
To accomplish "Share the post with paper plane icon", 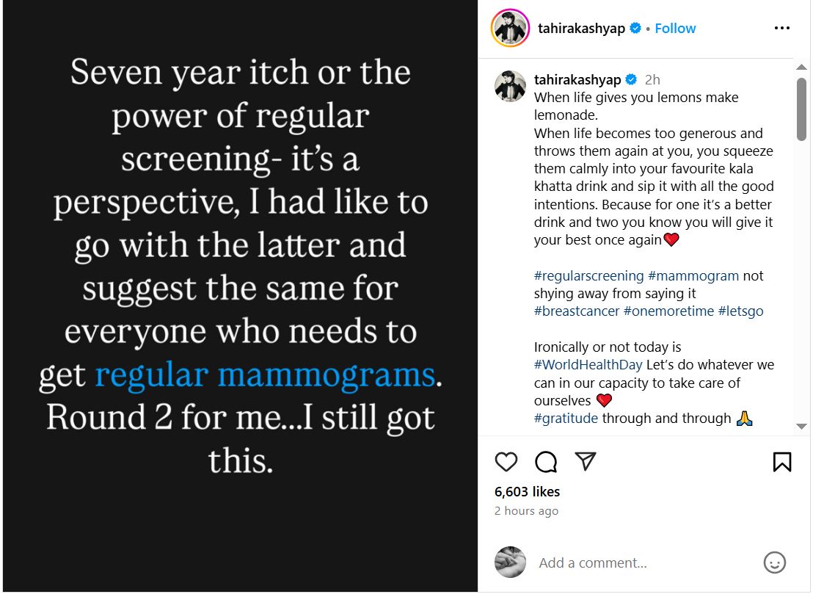I will (x=585, y=461).
